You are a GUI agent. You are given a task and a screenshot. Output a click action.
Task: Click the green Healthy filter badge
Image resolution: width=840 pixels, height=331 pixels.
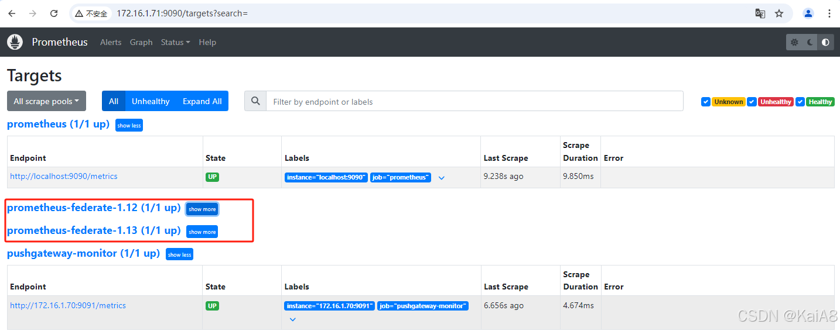point(820,102)
